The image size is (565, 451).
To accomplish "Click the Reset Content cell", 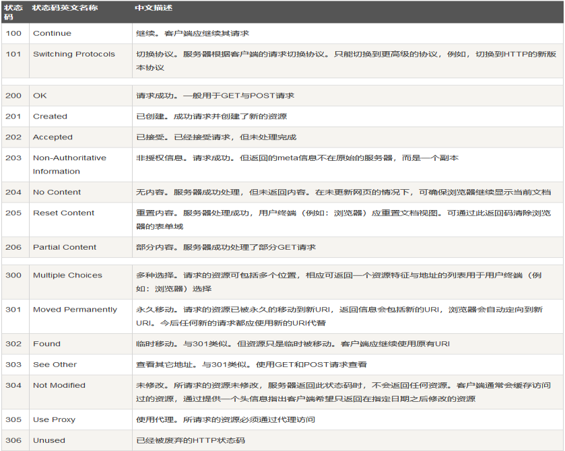I will coord(80,219).
